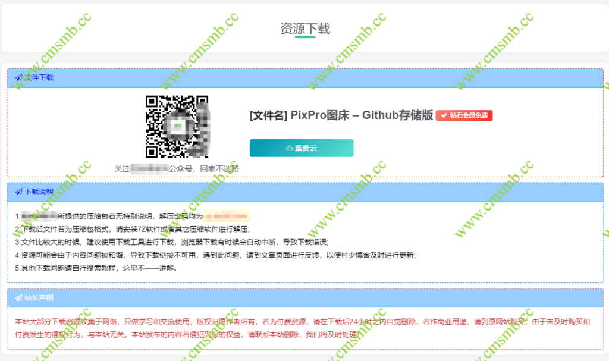
Task: Click the 文件下载 section header
Action: [305, 78]
